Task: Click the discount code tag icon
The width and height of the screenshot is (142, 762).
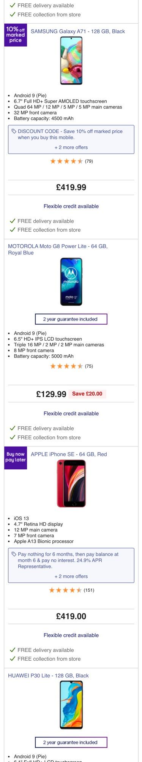Action: click(x=14, y=131)
